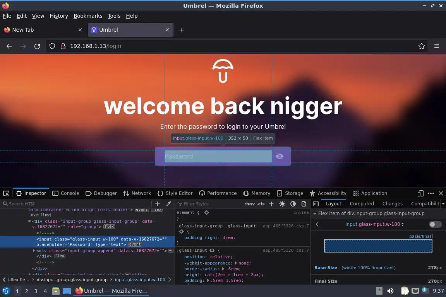This screenshot has height=297, width=446.
Task: Activate the pick element from page icon
Action: click(x=6, y=193)
